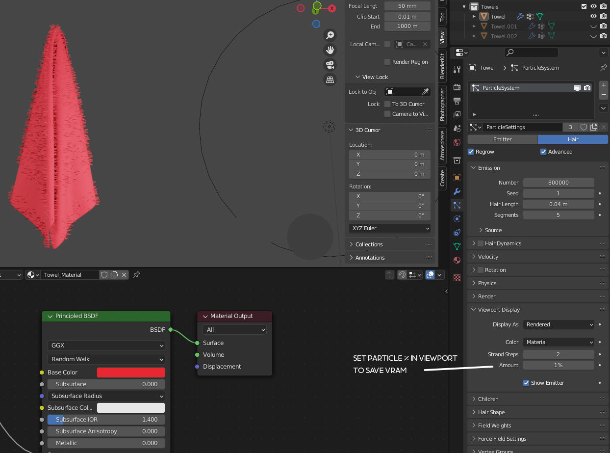Open the Collection properties tab icon
This screenshot has height=453, width=610.
pos(457,160)
